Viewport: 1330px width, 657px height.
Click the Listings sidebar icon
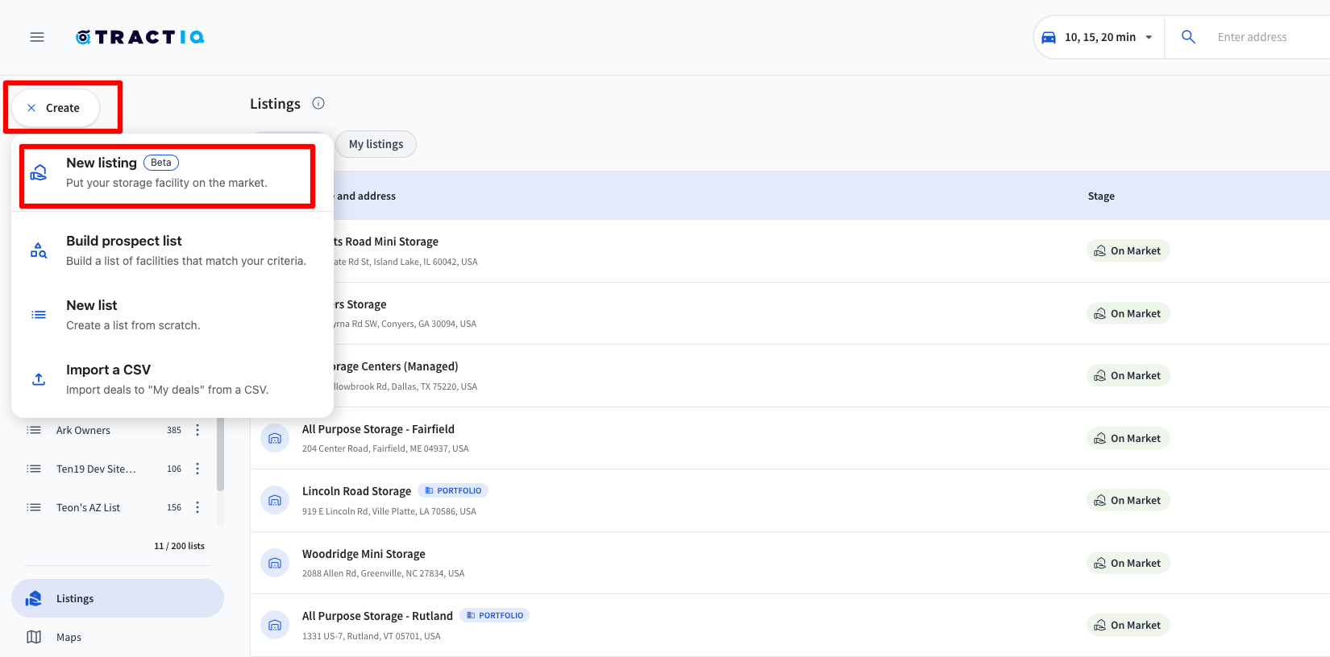click(x=34, y=598)
